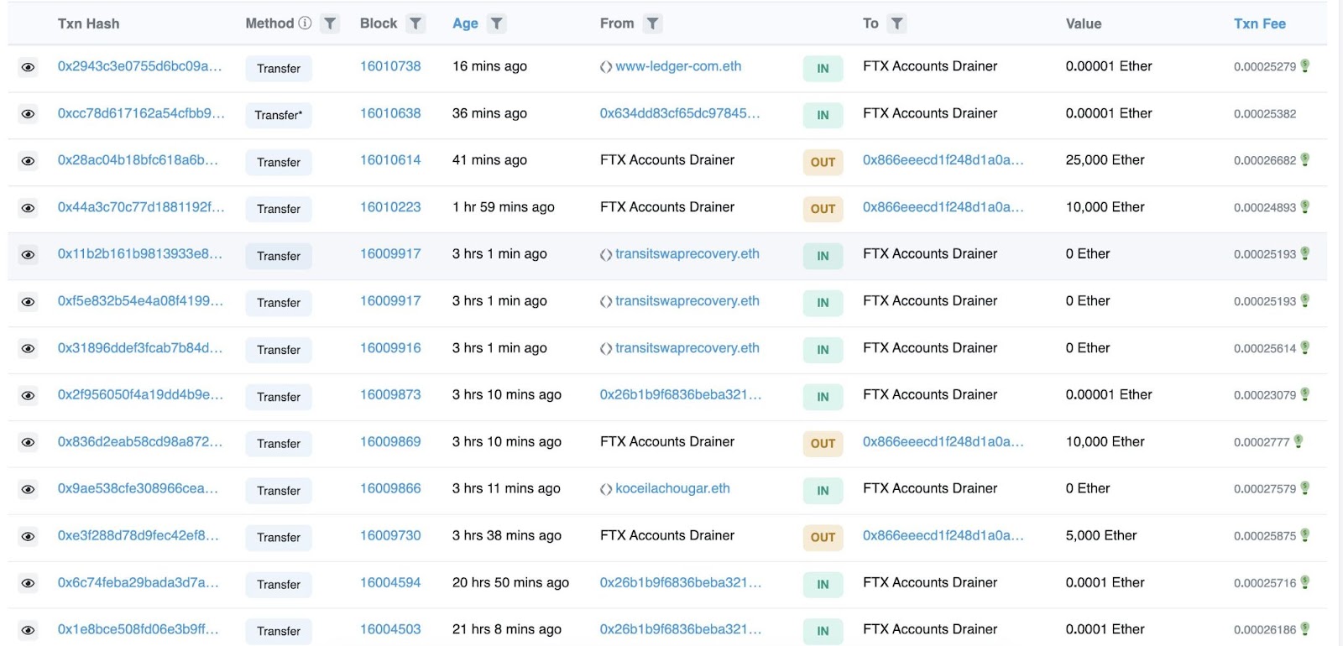Click lightbulb icon beside fee 0.0002777
Image resolution: width=1343 pixels, height=646 pixels.
tap(1299, 441)
